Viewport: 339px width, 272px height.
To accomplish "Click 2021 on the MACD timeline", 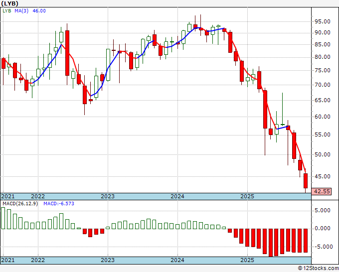I will pos(8,260).
